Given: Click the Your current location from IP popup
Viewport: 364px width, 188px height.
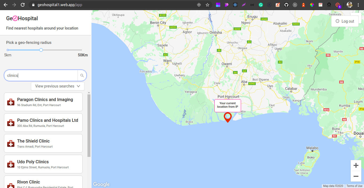Looking at the screenshot, I should [227, 106].
